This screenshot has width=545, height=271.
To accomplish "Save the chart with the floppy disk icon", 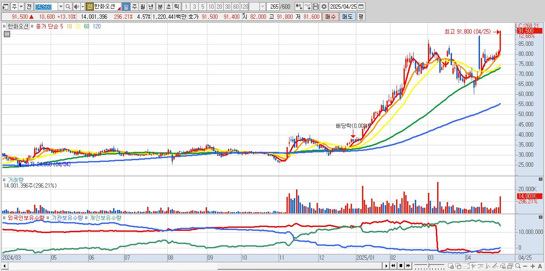I will 316,7.
